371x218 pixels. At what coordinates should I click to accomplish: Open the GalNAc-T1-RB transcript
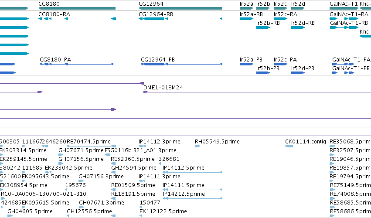pyautogui.click(x=344, y=27)
